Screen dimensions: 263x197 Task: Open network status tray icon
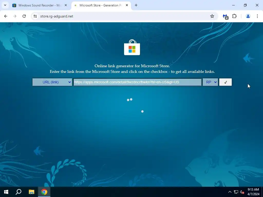236,192
